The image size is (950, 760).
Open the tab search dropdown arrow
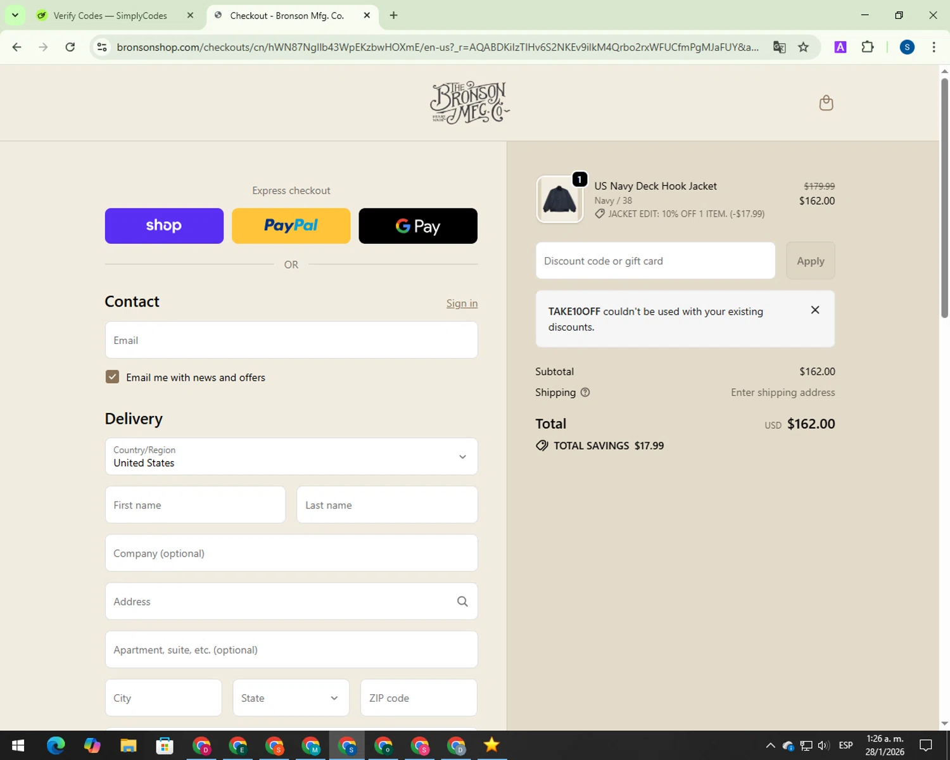pos(15,15)
